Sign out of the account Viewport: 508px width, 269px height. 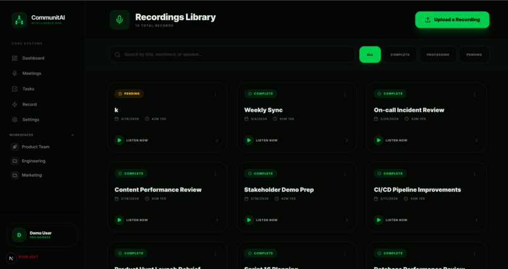[x=28, y=257]
